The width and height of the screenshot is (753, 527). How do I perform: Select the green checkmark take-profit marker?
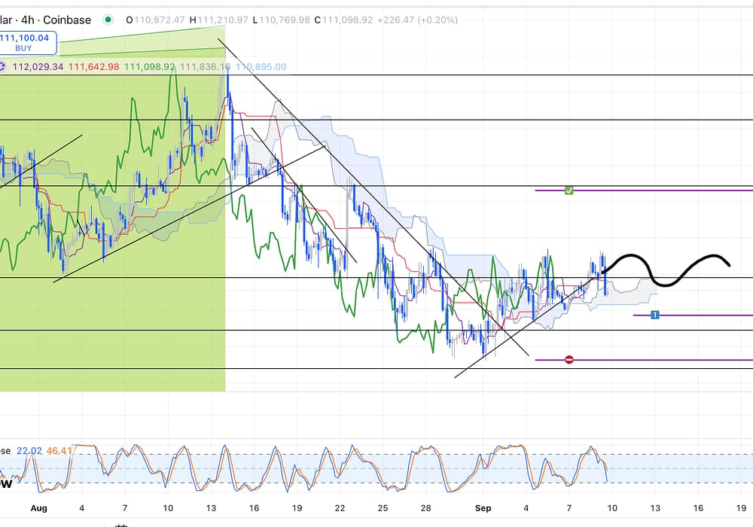(569, 190)
